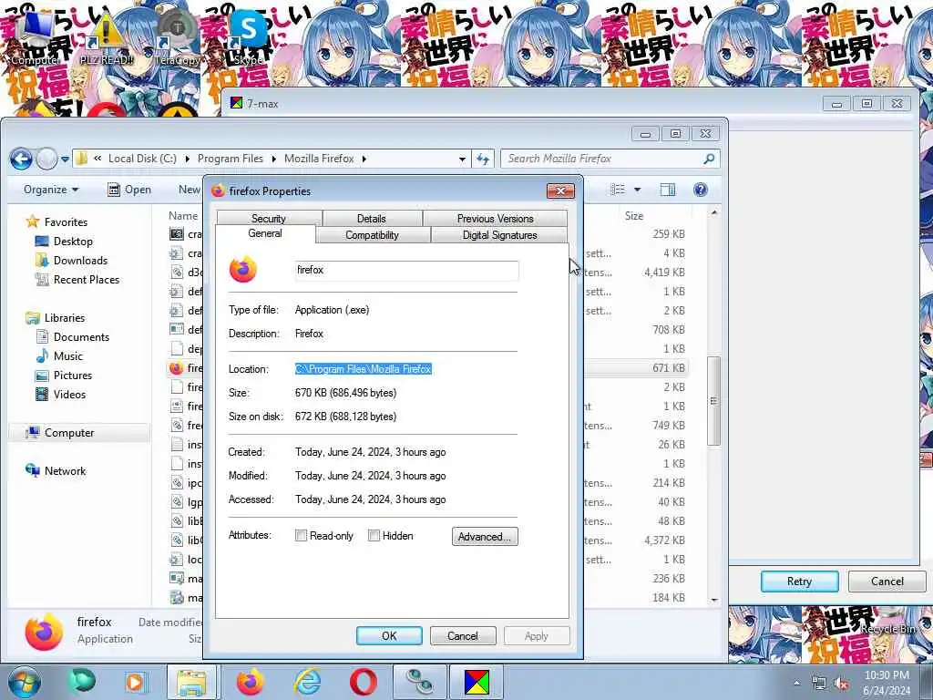Screen dimensions: 933x700
Task: Select Favorites in navigation pane
Action: pos(57,222)
